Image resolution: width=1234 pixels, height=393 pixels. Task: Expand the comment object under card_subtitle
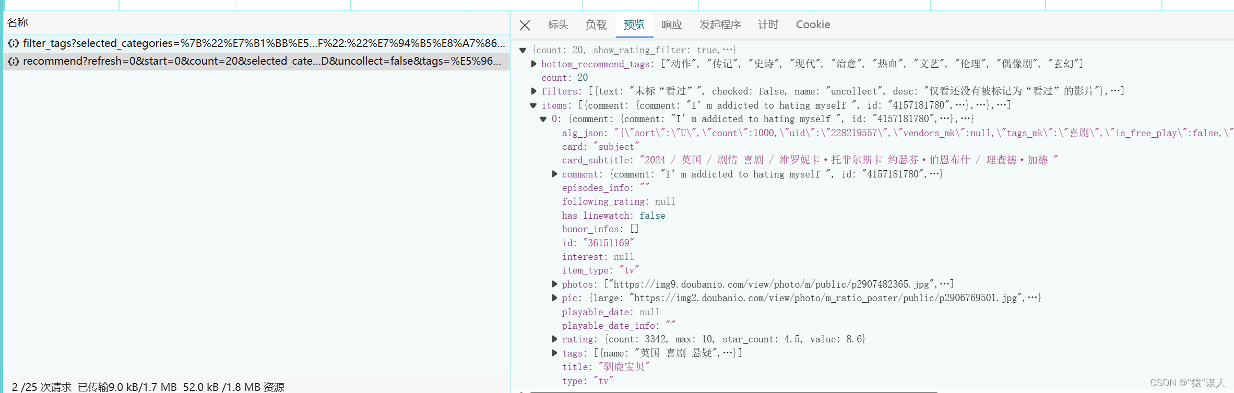tap(554, 174)
